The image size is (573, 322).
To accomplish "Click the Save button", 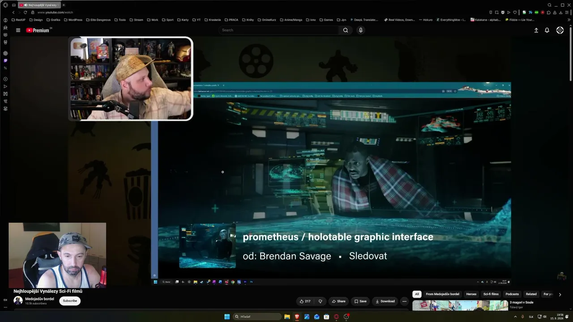I will click(360, 301).
